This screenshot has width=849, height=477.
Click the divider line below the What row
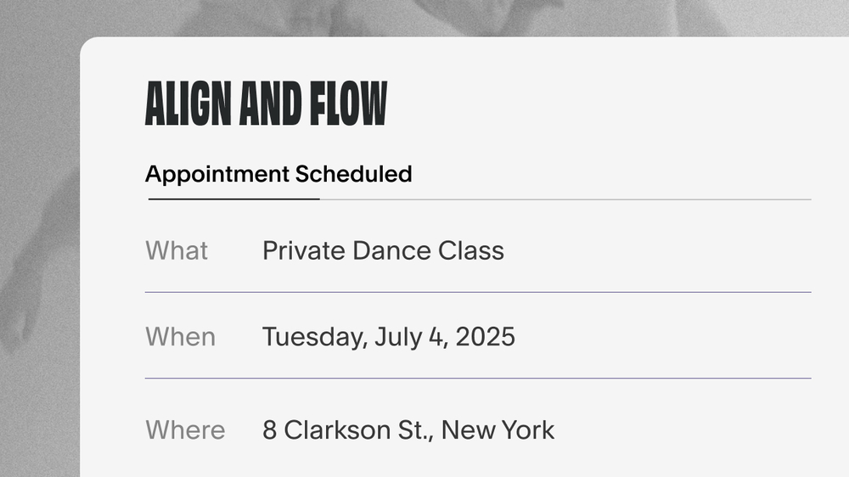click(x=478, y=292)
